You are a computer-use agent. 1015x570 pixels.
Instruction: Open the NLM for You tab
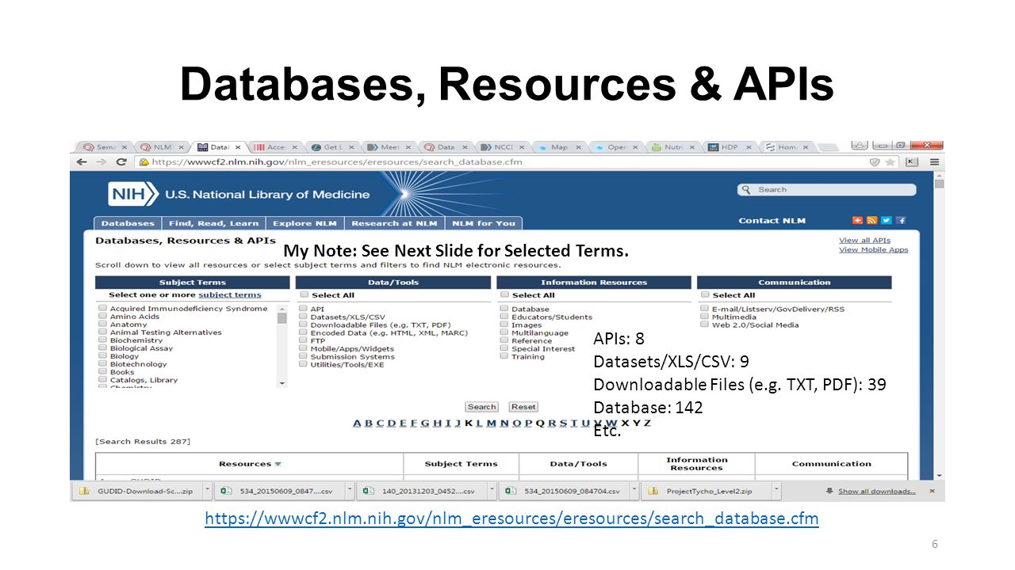tap(484, 223)
